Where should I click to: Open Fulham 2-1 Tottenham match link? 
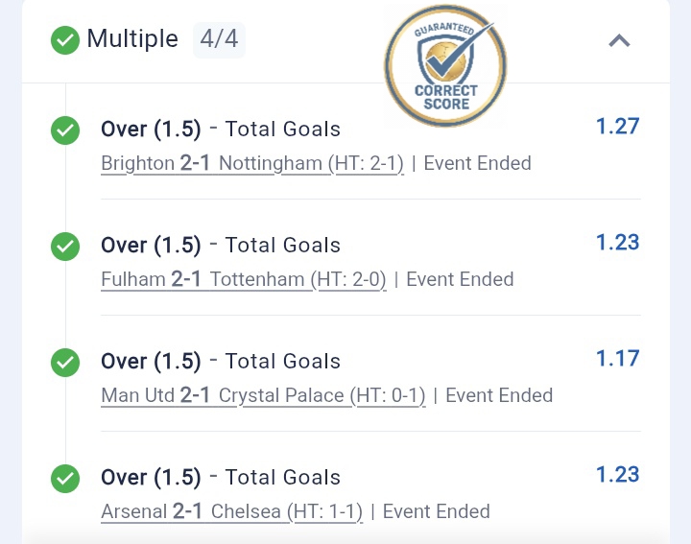pos(244,279)
